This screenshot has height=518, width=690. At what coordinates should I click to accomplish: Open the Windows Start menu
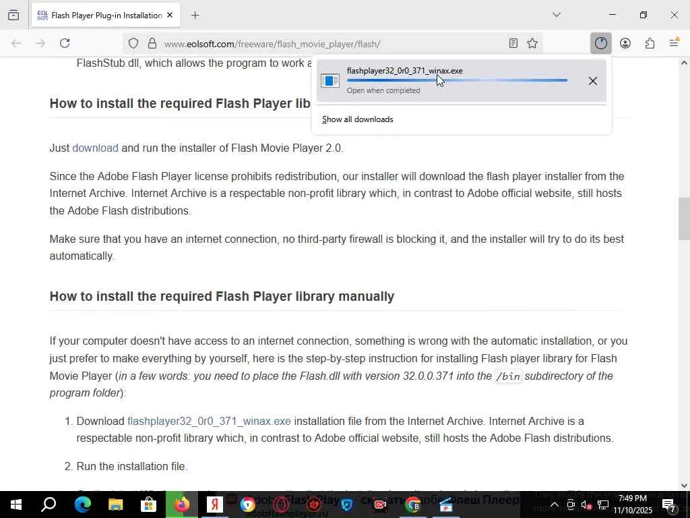[x=16, y=505]
